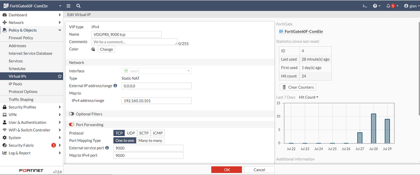The width and height of the screenshot is (420, 175).
Task: Click the Security Fabric red badge
Action: [x=53, y=145]
